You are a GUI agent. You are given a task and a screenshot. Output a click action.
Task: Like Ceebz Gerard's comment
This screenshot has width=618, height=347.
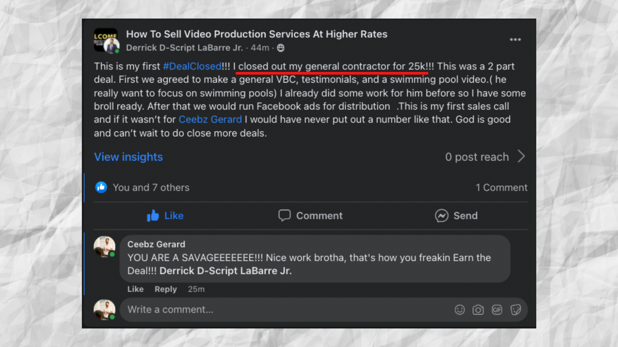coord(136,289)
